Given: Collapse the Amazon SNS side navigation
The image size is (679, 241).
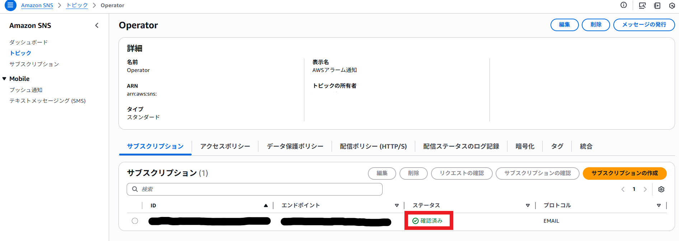Looking at the screenshot, I should [x=97, y=25].
